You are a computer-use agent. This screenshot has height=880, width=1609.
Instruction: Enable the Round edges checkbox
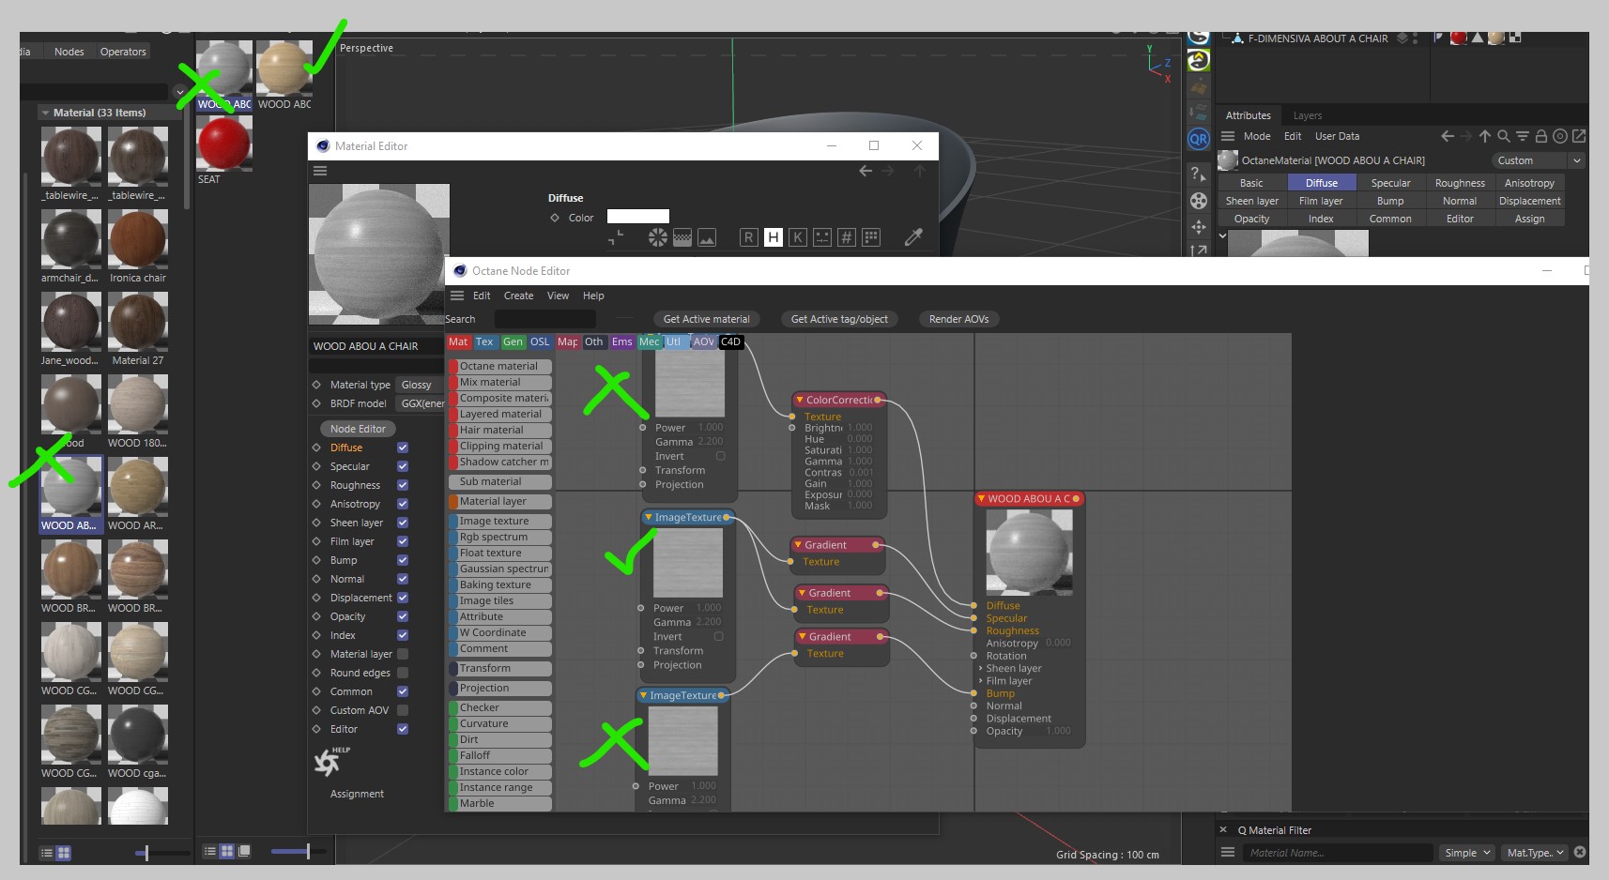pos(403,673)
